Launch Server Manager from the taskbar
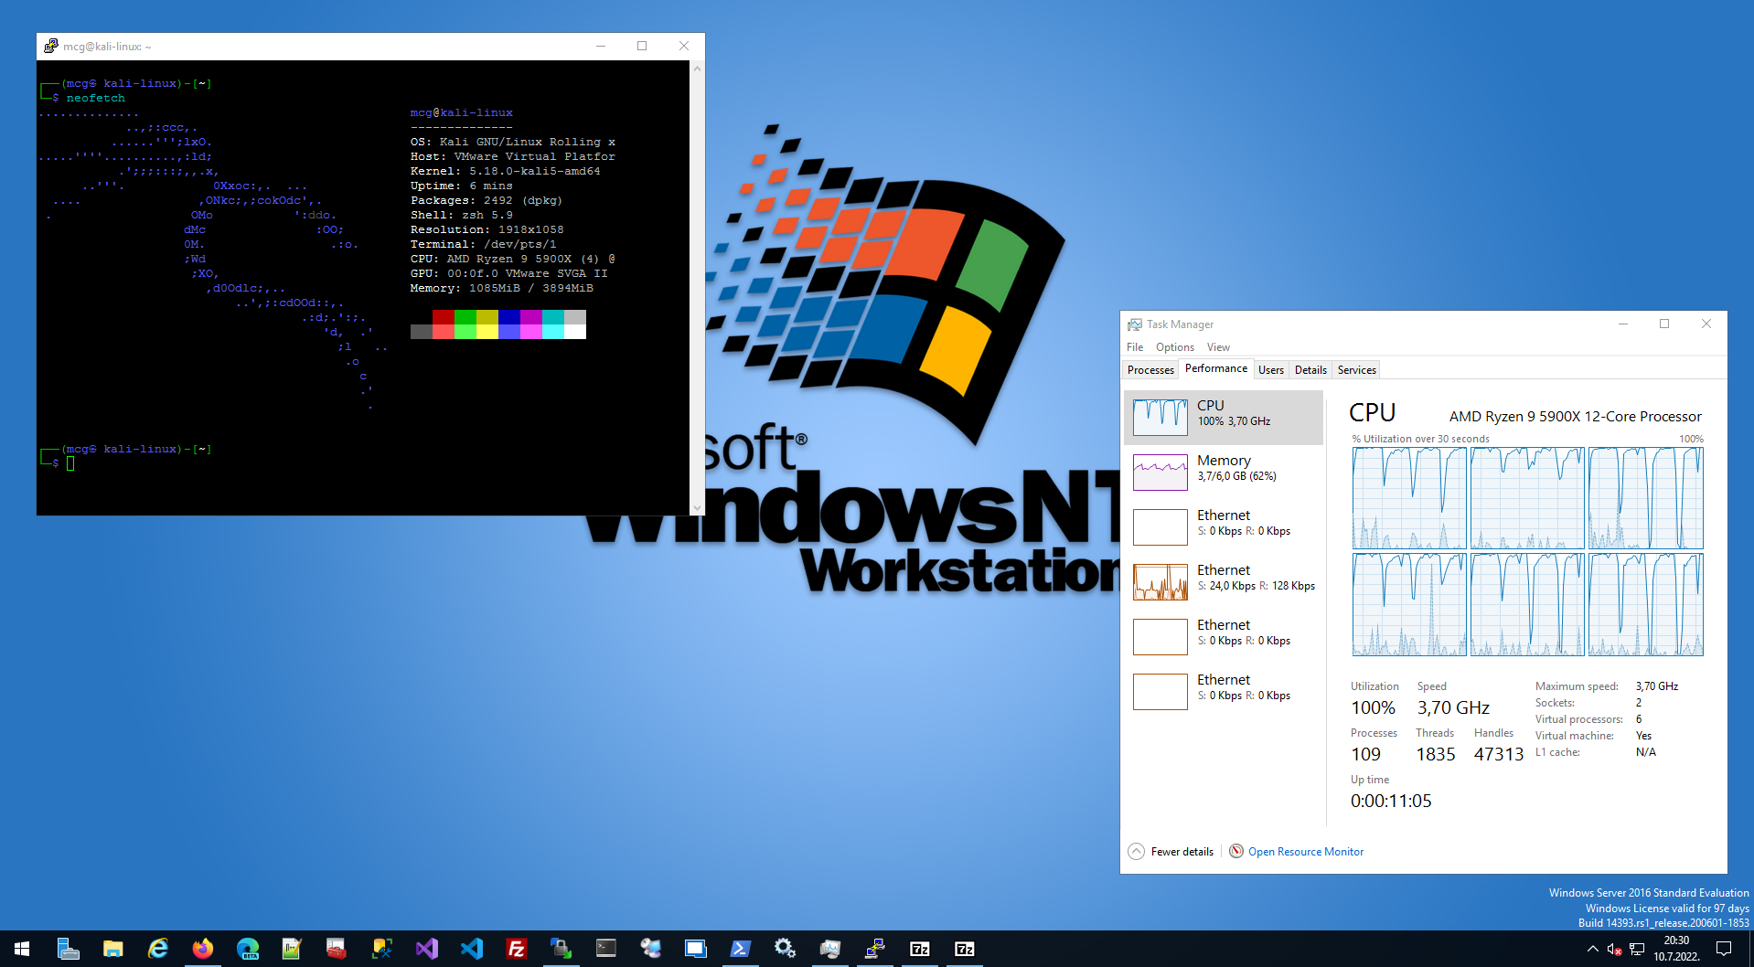 pyautogui.click(x=68, y=949)
